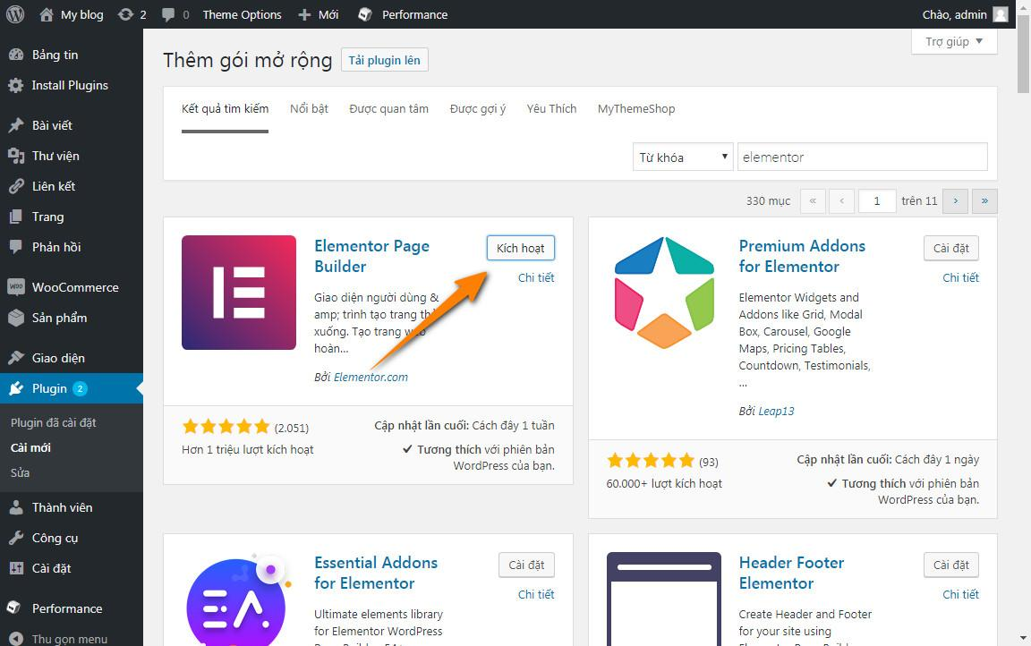Open Elementor Page Builder title link
Image resolution: width=1031 pixels, height=646 pixels.
pos(371,256)
